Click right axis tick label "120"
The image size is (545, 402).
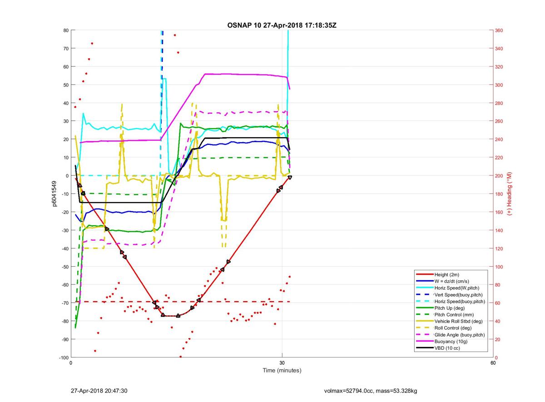pos(499,248)
